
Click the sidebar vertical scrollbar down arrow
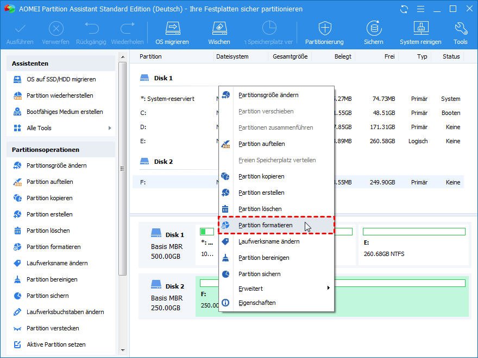click(122, 350)
